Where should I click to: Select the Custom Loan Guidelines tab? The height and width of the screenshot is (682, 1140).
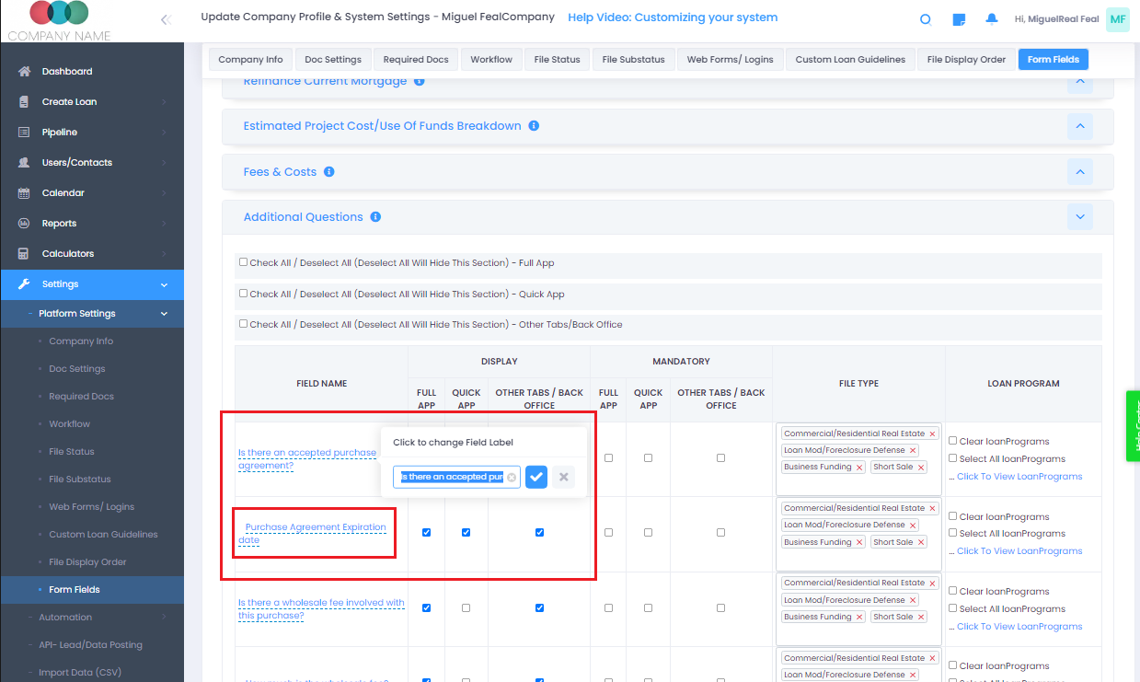(x=850, y=60)
